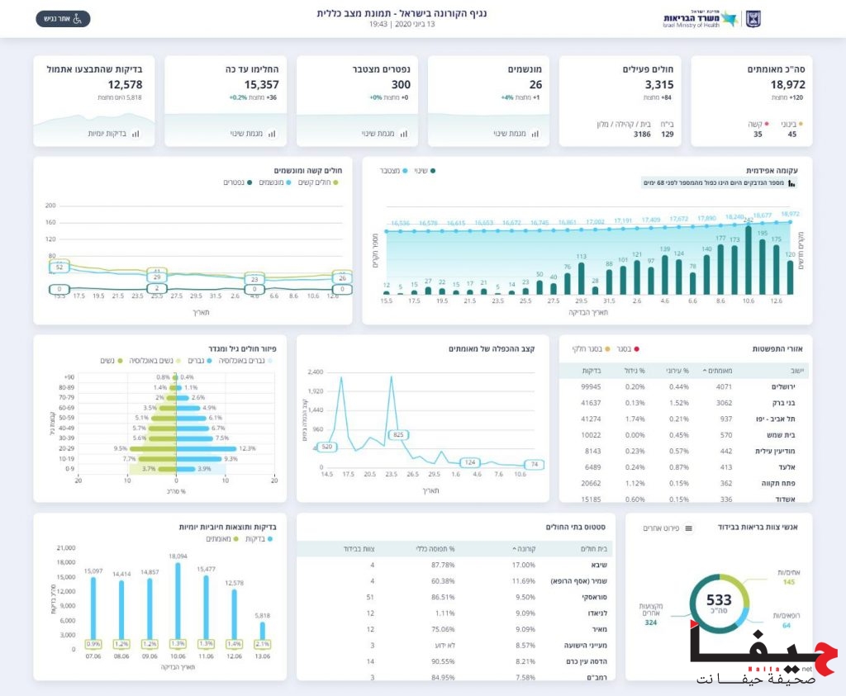Click the accessible site button with wheelchair icon
The image size is (846, 696).
pos(63,19)
